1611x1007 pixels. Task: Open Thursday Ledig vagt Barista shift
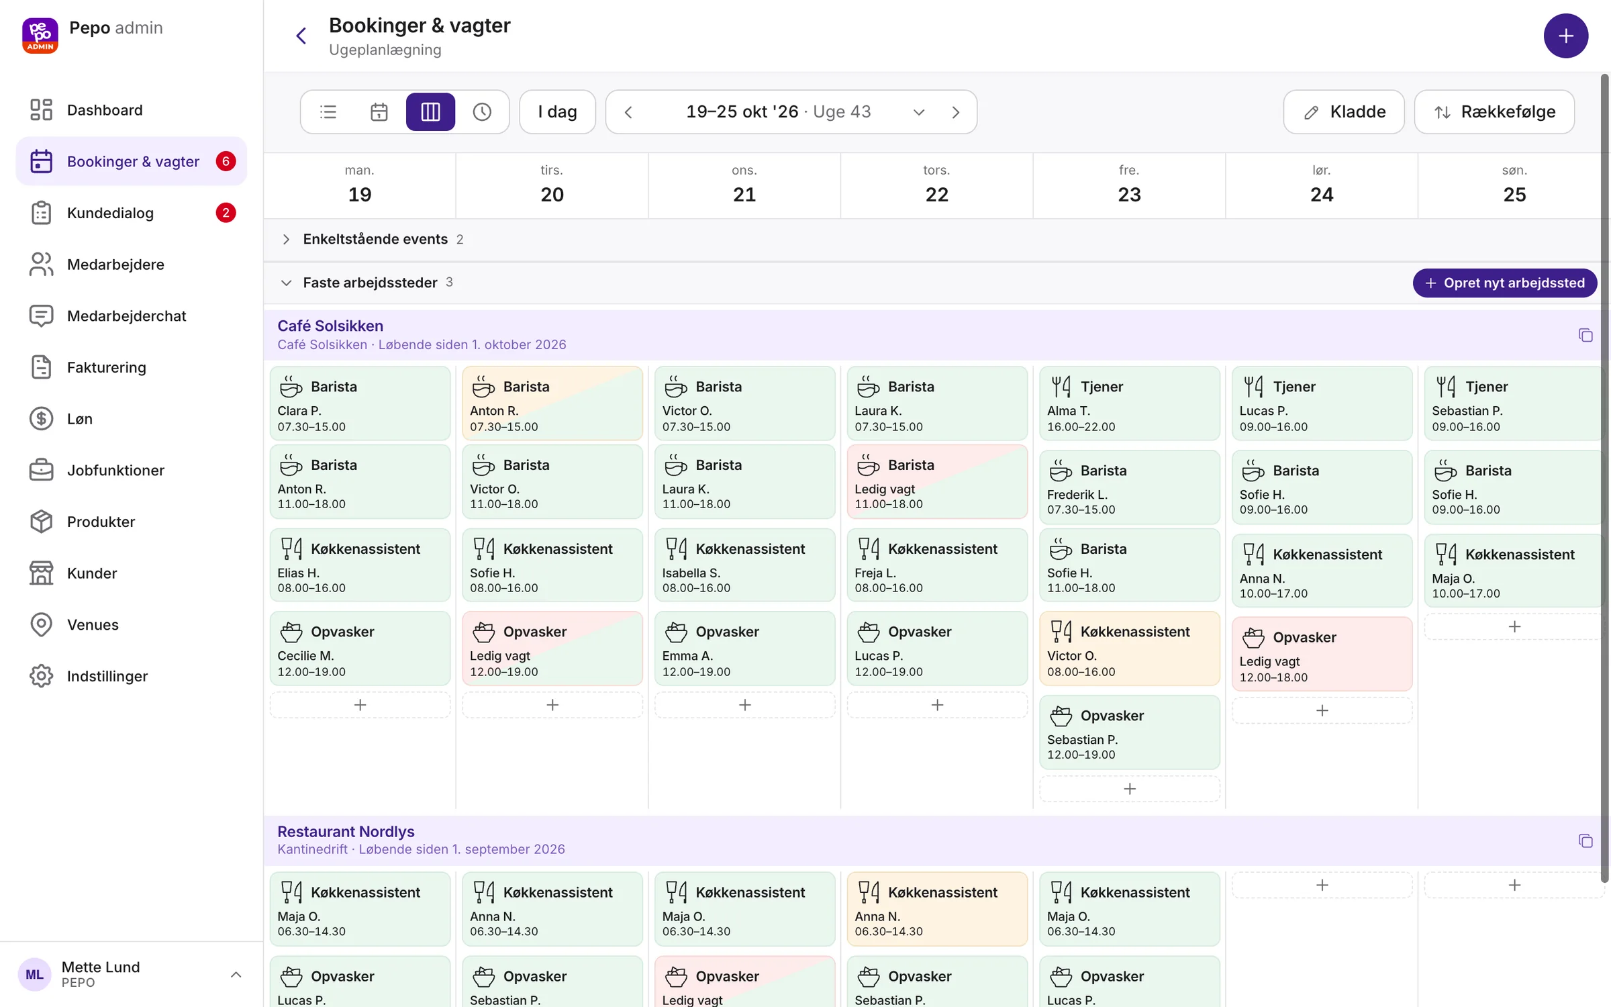pos(937,481)
